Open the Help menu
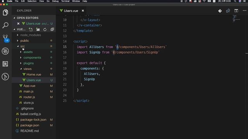Image resolution: width=248 pixels, height=139 pixels. click(85, 1)
